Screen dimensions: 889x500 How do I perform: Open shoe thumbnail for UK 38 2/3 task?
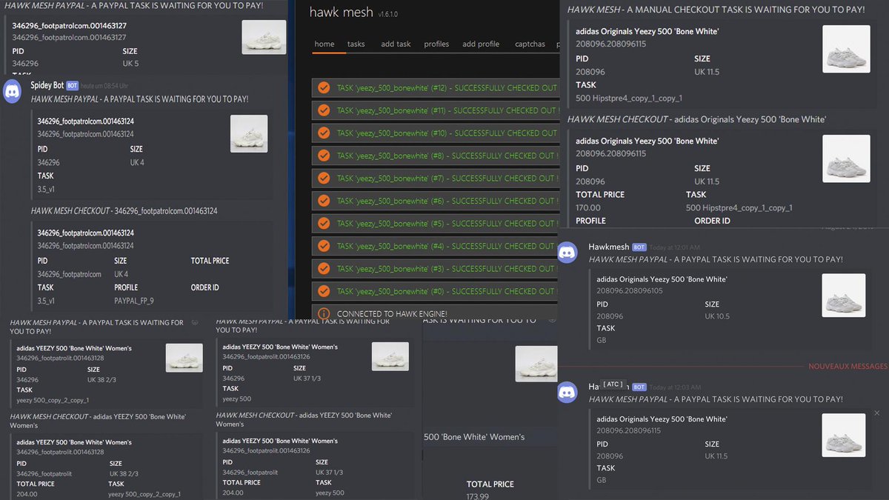click(184, 358)
